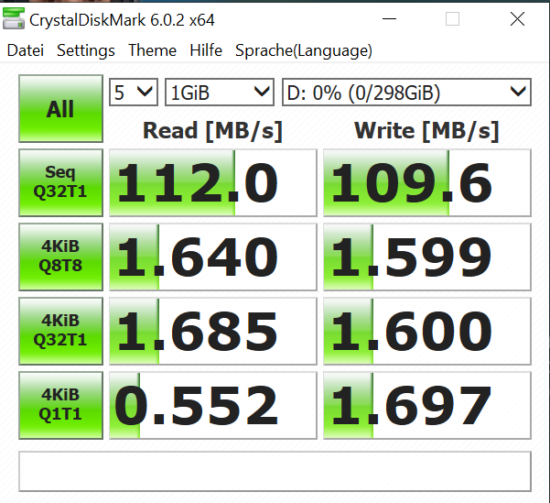The height and width of the screenshot is (503, 550).
Task: Click the Read [MB/s] column header
Action: click(x=212, y=131)
